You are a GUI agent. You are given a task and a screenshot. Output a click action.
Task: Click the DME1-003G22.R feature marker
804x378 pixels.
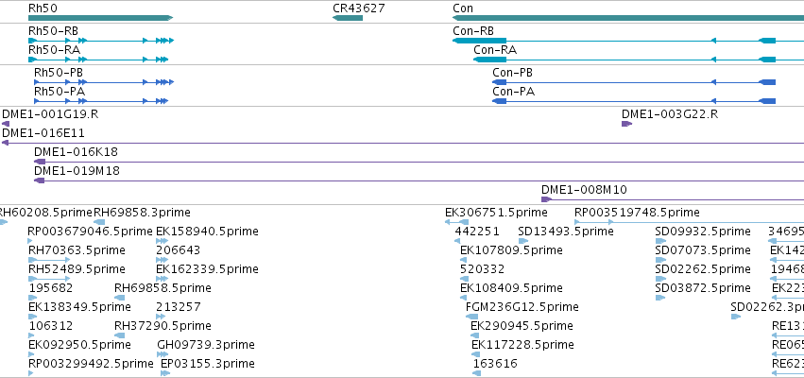coord(626,124)
